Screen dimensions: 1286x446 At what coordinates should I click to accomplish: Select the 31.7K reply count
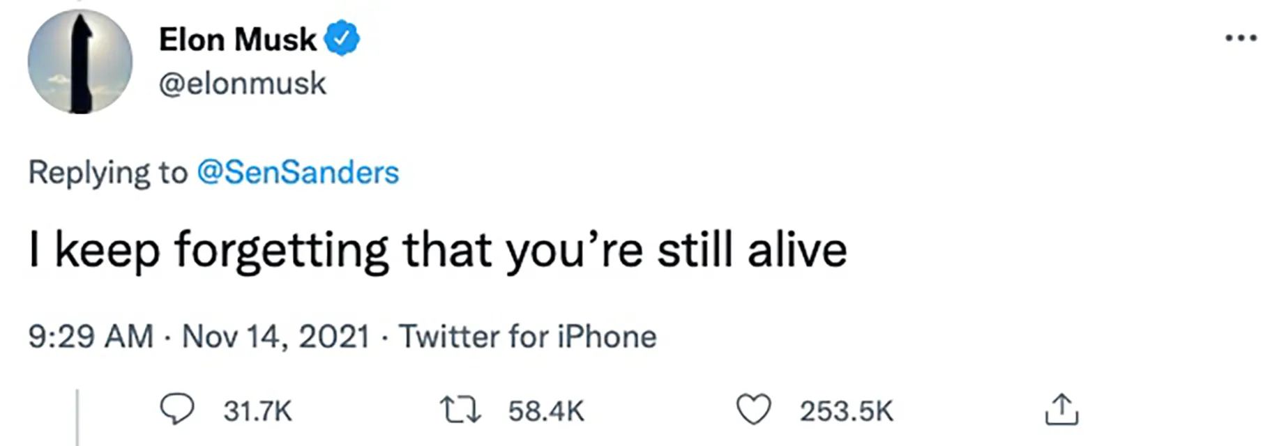point(258,411)
